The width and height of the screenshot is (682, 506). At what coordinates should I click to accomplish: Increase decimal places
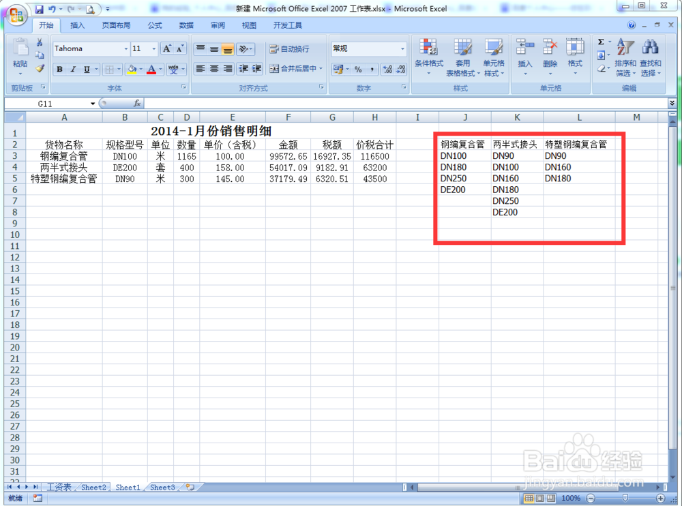coord(387,69)
